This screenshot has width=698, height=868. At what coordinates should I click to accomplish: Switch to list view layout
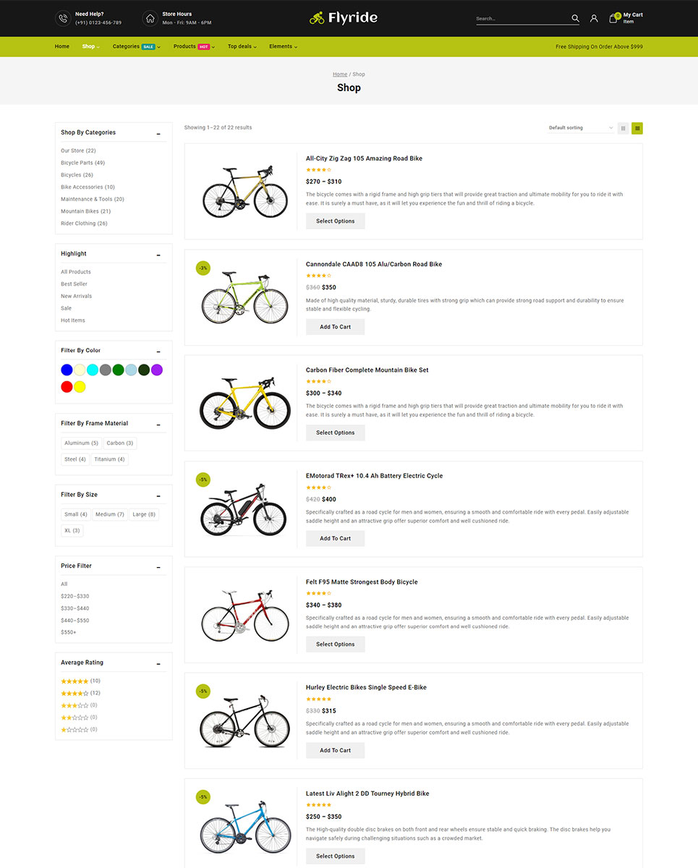point(637,128)
